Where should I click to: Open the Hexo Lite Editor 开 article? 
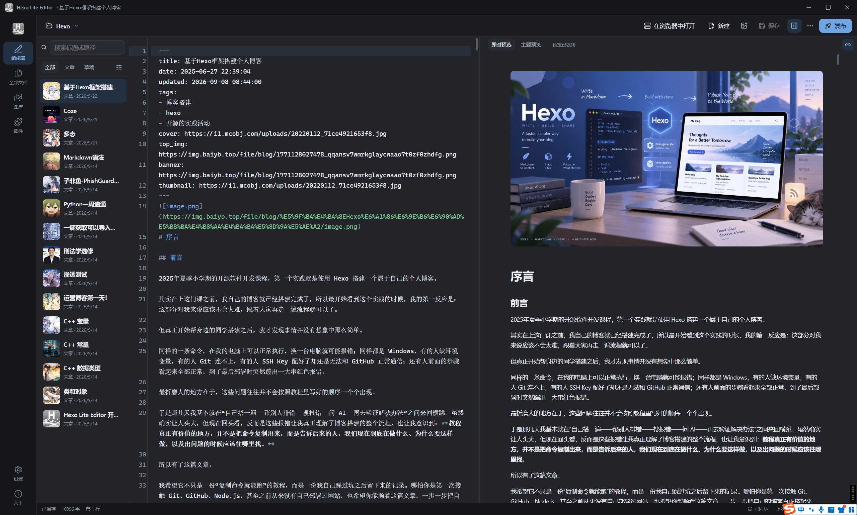83,419
